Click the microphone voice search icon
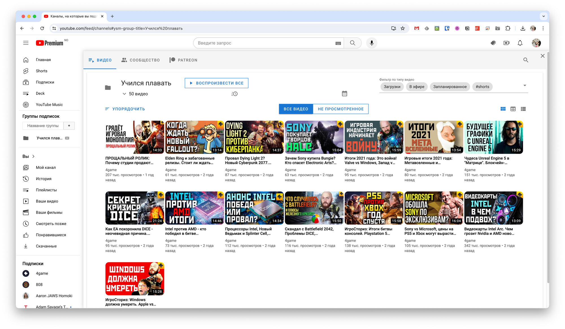This screenshot has height=329, width=565. pyautogui.click(x=371, y=43)
